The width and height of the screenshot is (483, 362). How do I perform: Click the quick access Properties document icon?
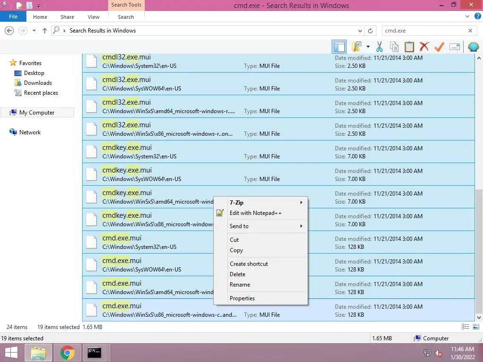point(19,5)
